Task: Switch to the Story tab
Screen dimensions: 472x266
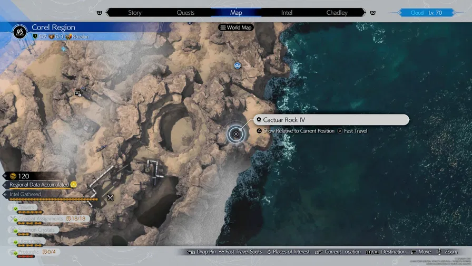Action: [135, 13]
